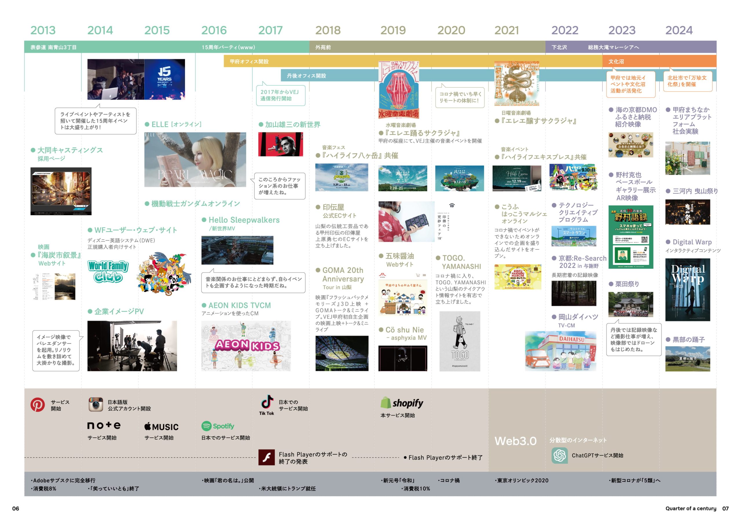Click the Instagram camera icon
This screenshot has height=523, width=741.
[96, 404]
